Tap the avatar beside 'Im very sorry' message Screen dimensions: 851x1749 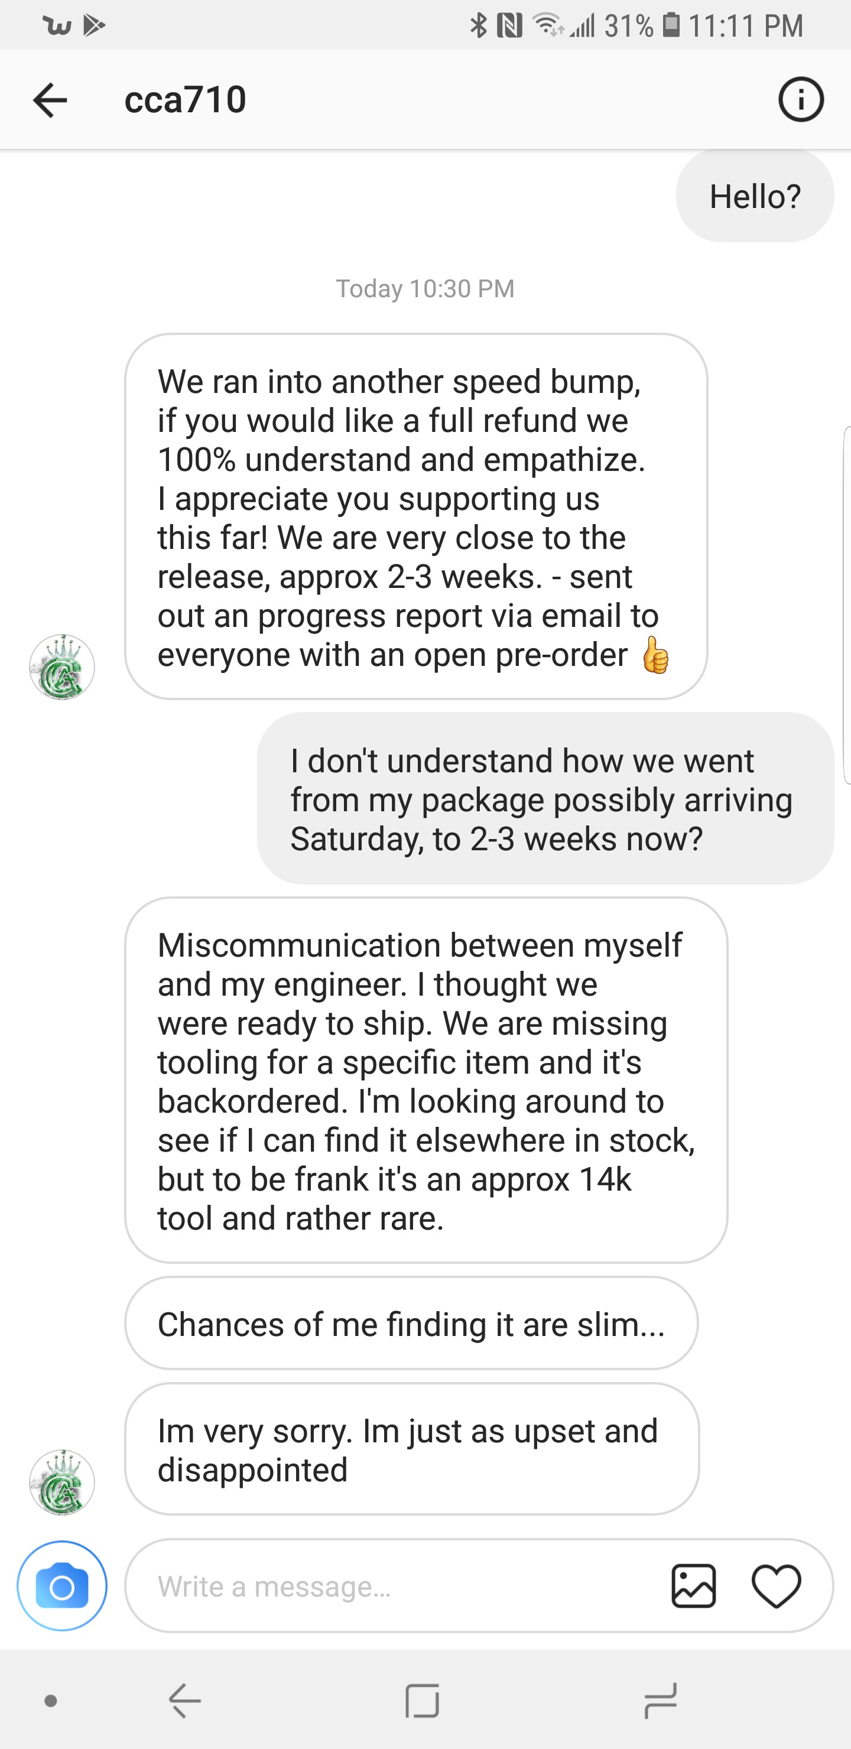pyautogui.click(x=62, y=1481)
